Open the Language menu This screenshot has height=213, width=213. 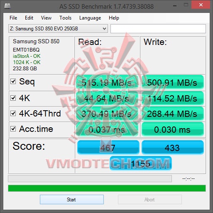[x=90, y=18]
